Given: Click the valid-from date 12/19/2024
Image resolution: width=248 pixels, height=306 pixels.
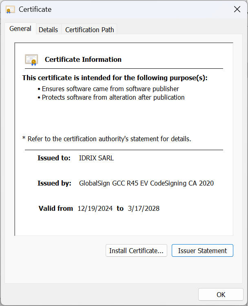Looking at the screenshot, I should (95, 208).
